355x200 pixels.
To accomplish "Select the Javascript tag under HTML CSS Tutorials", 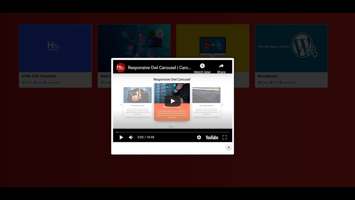I will pyautogui.click(x=52, y=82).
